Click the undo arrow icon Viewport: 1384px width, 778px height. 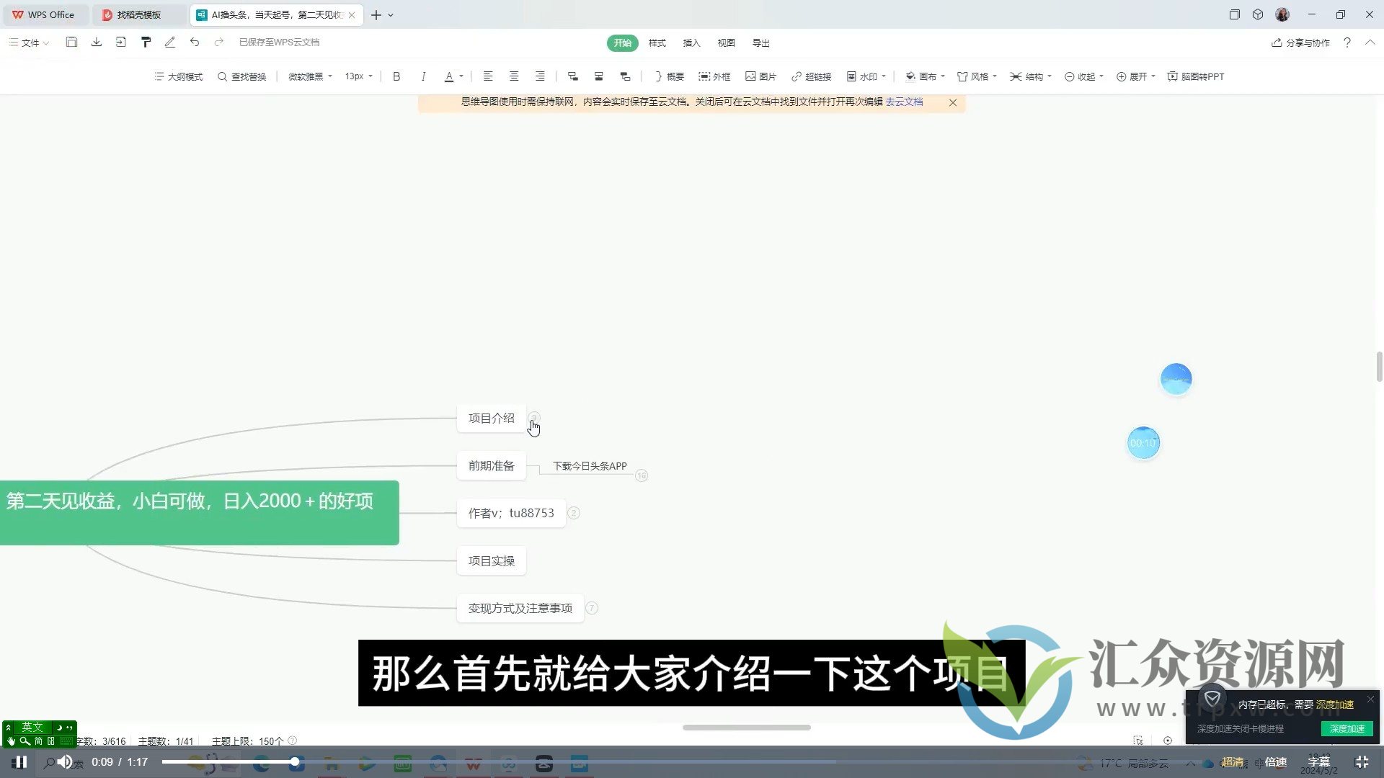click(x=195, y=43)
